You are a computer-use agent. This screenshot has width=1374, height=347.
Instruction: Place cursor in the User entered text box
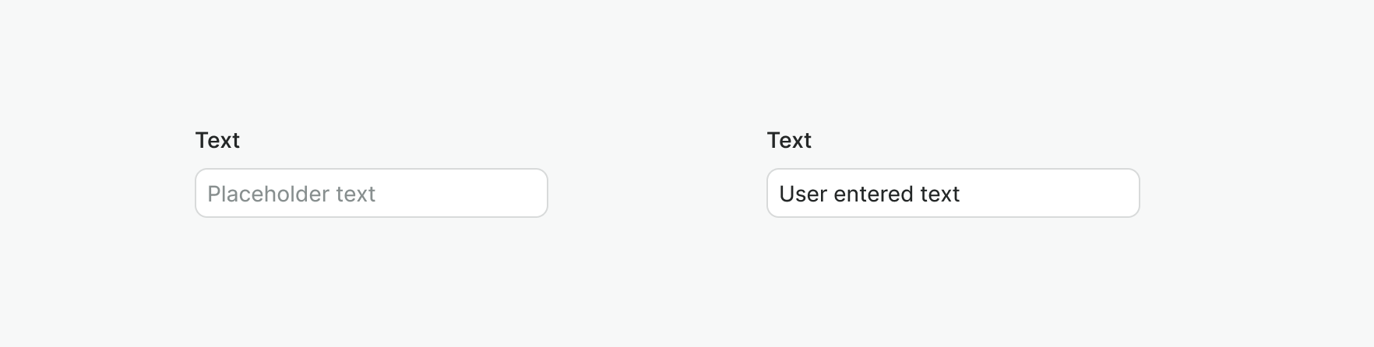click(x=953, y=193)
